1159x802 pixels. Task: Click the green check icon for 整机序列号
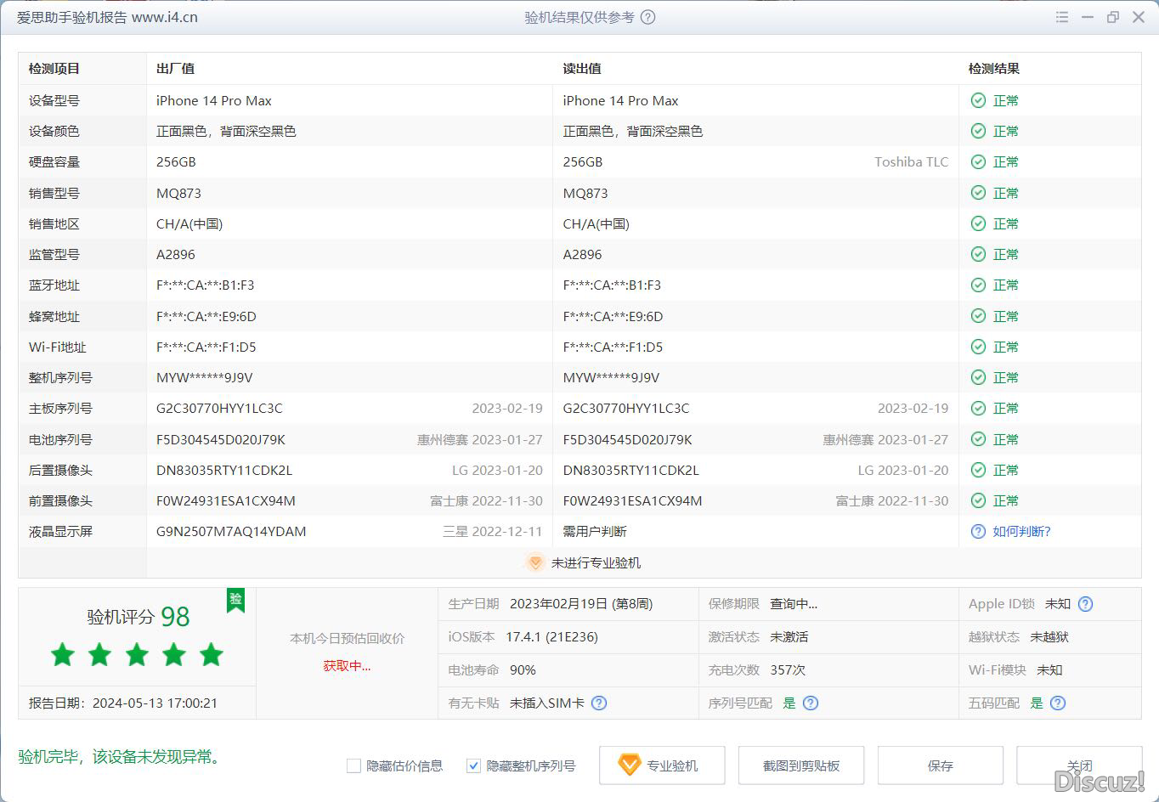coord(978,377)
